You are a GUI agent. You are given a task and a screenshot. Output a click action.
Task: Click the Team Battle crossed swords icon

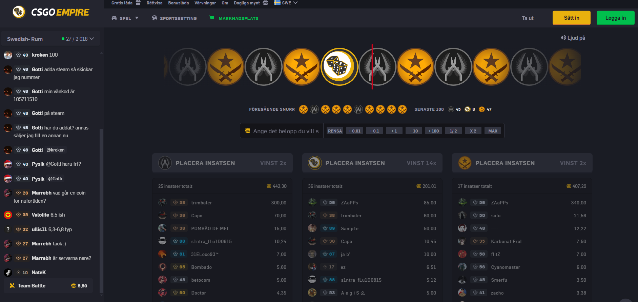12,286
